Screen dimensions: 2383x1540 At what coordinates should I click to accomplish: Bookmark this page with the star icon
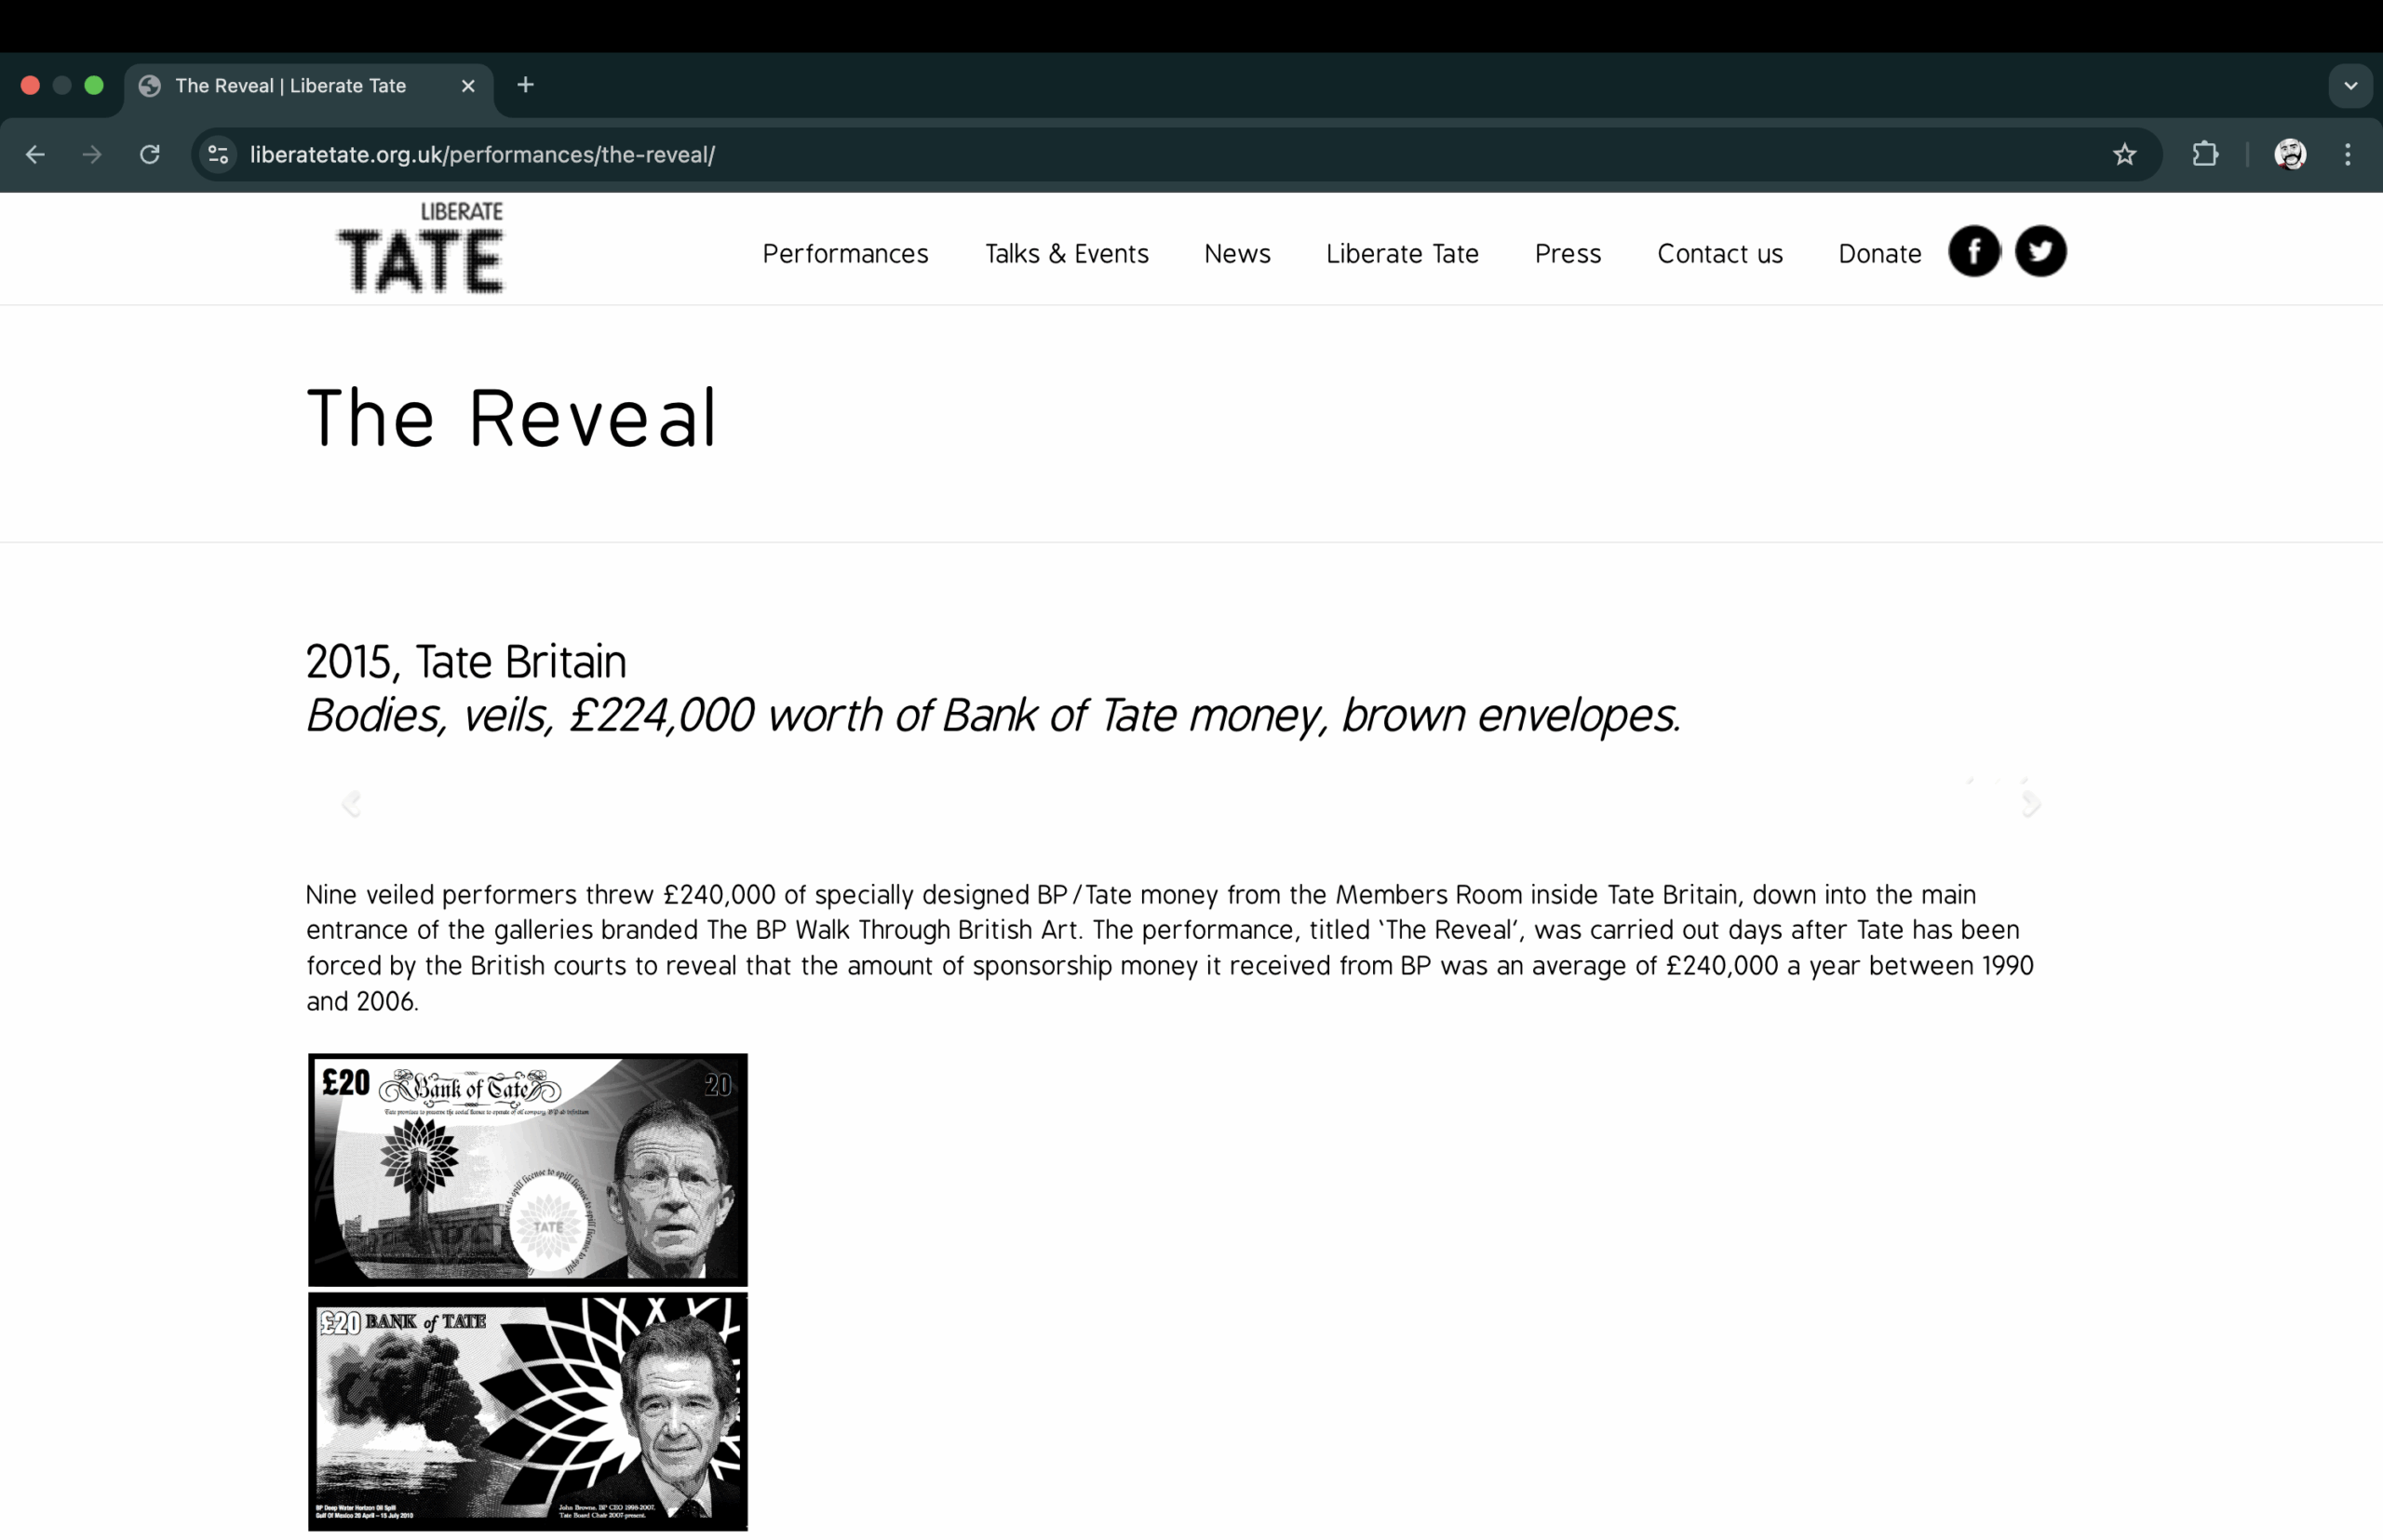[2124, 154]
